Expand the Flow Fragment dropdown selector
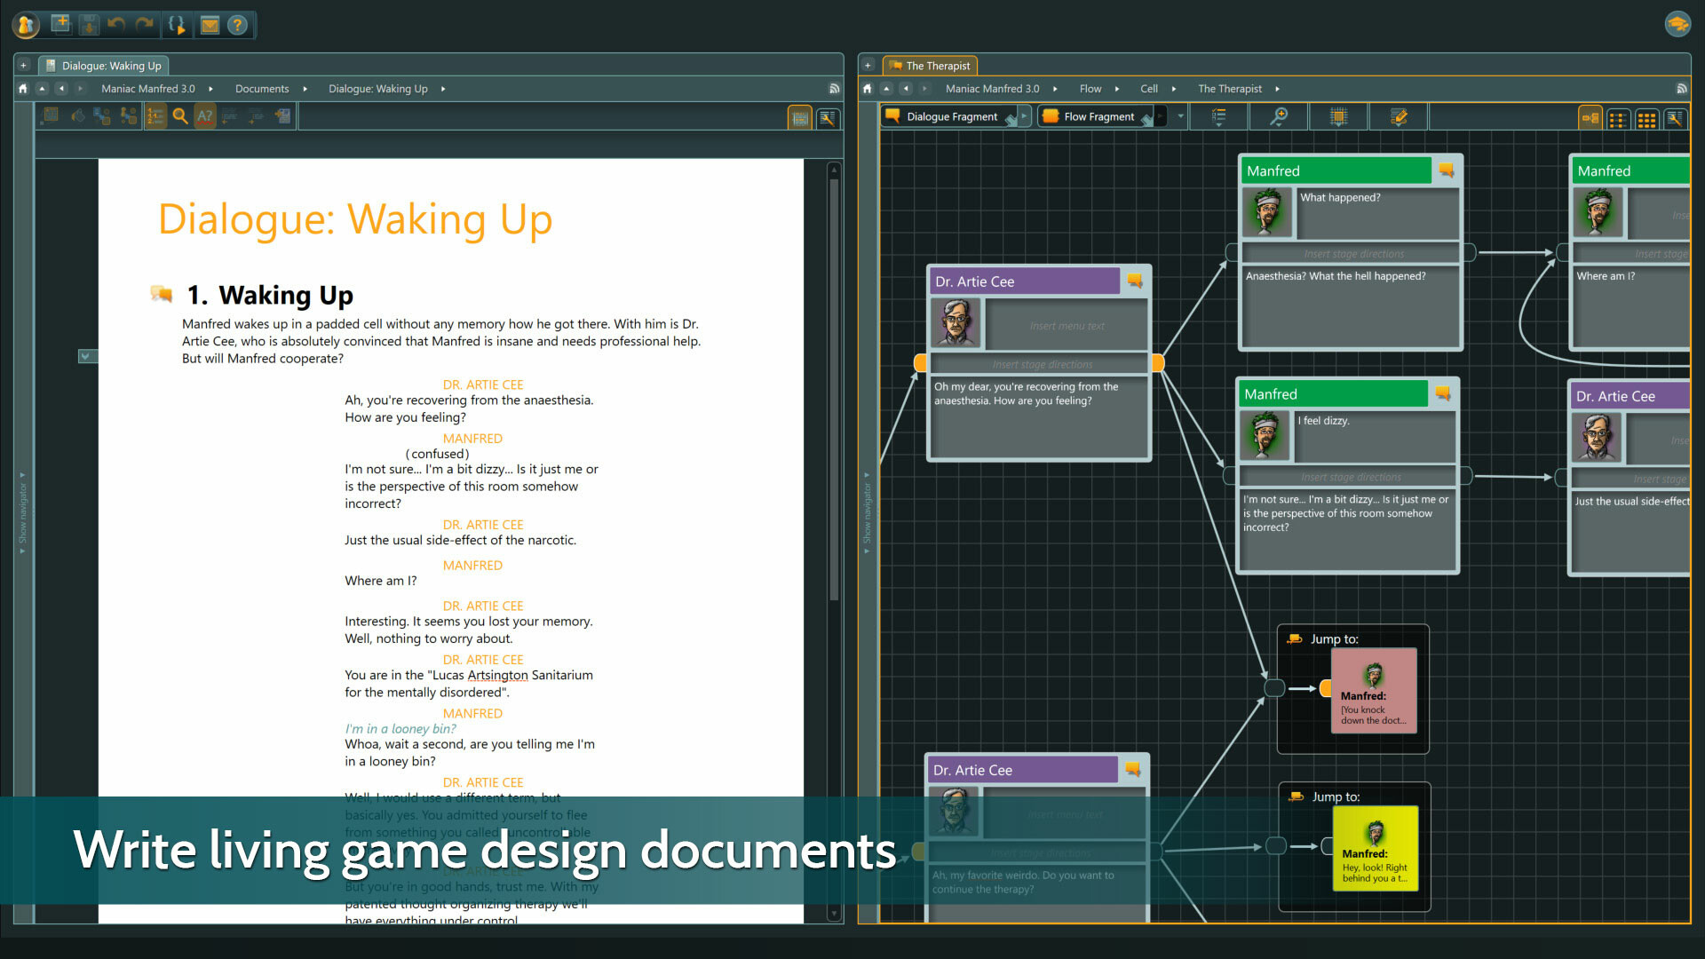 pyautogui.click(x=1178, y=116)
